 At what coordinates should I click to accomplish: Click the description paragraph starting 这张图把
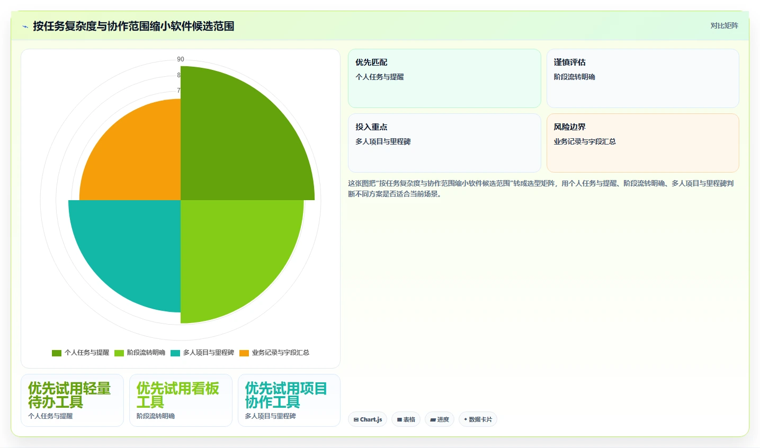click(541, 189)
